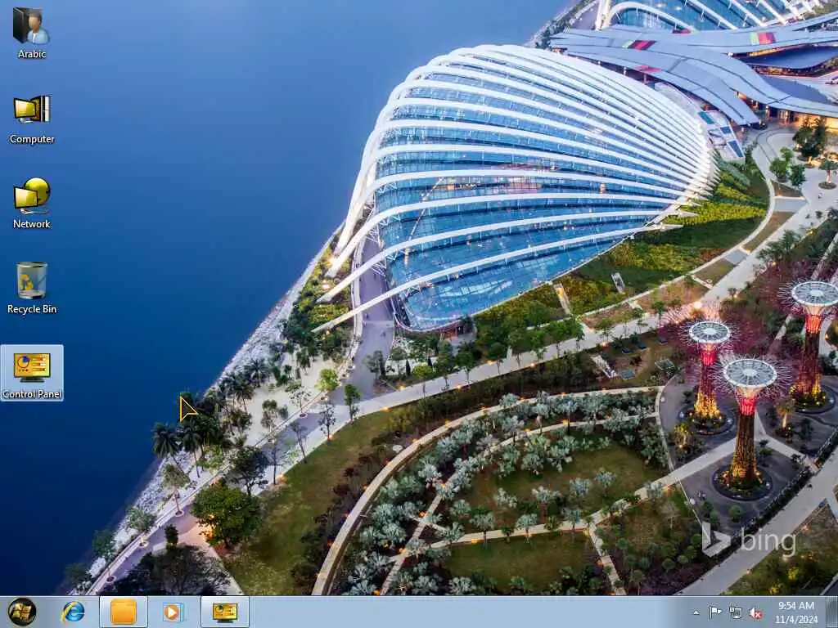Screen dimensions: 838x628
Task: Switch to the Control Panel taskbar window
Action: [225, 612]
